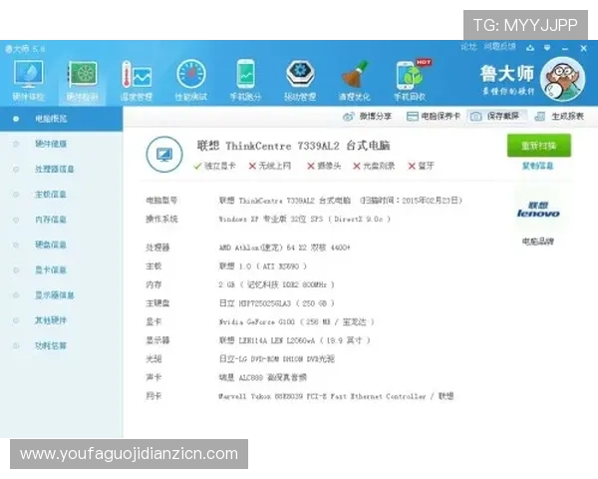The width and height of the screenshot is (598, 479).
Task: Click the 复制信息 copy info link
Action: [538, 167]
